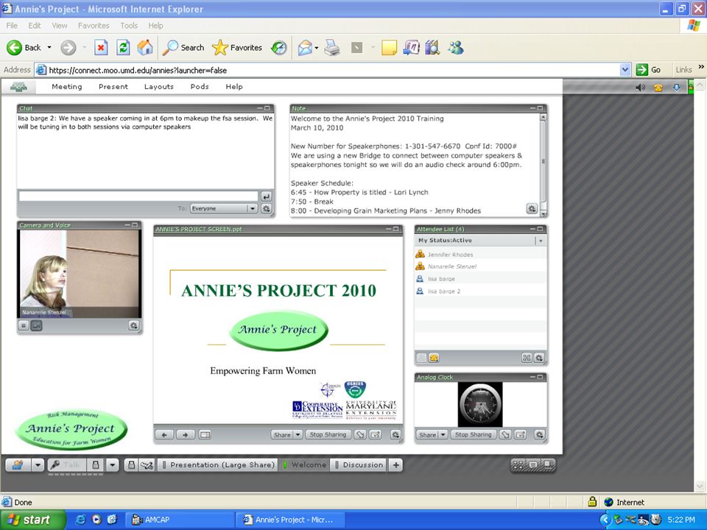The height and width of the screenshot is (530, 707).
Task: Open the Connect Help menu
Action: pyautogui.click(x=234, y=87)
